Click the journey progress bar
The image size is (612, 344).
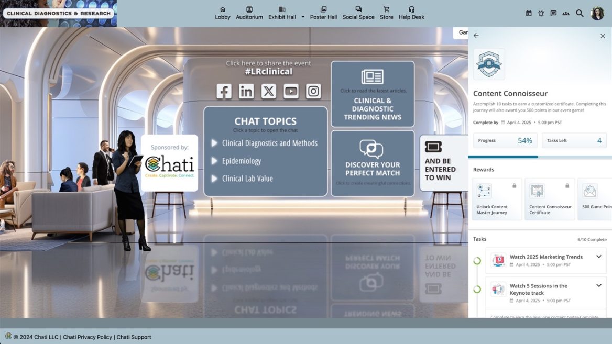540,157
